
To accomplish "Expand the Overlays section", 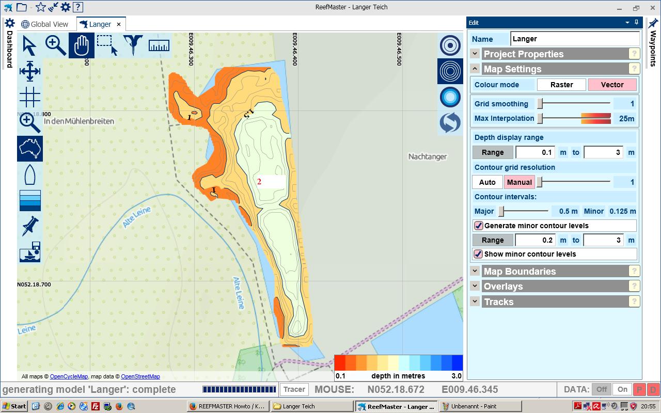I will tap(475, 286).
